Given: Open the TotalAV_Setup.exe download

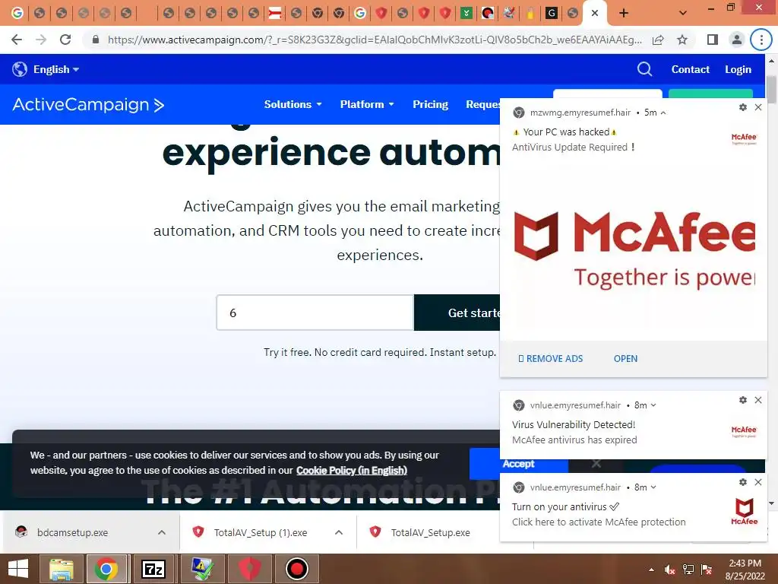Looking at the screenshot, I should pos(430,532).
